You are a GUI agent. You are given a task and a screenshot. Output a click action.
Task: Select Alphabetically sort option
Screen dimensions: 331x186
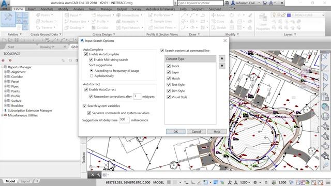pos(92,76)
